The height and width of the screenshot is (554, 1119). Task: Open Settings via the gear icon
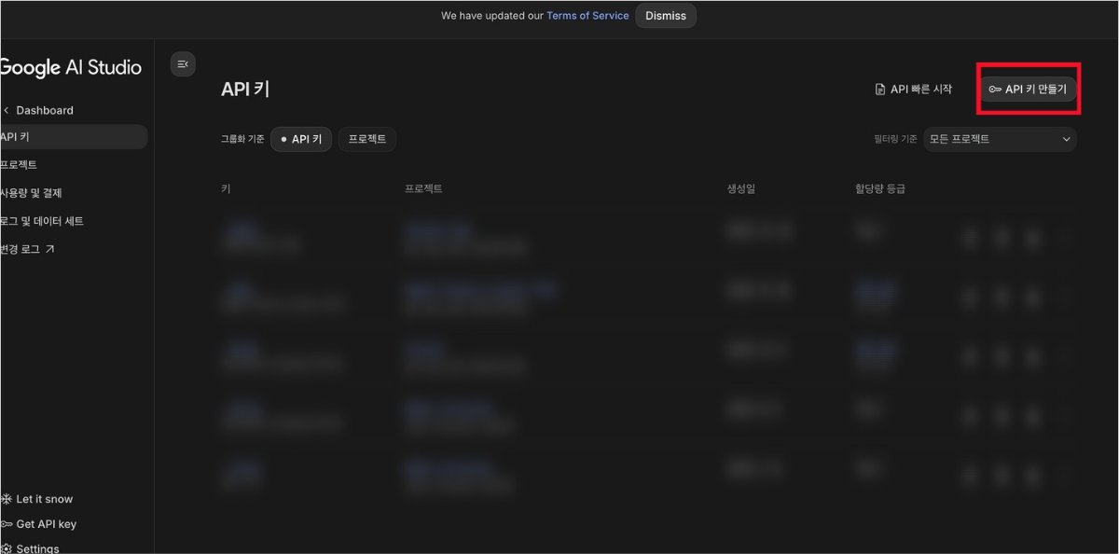[x=7, y=548]
